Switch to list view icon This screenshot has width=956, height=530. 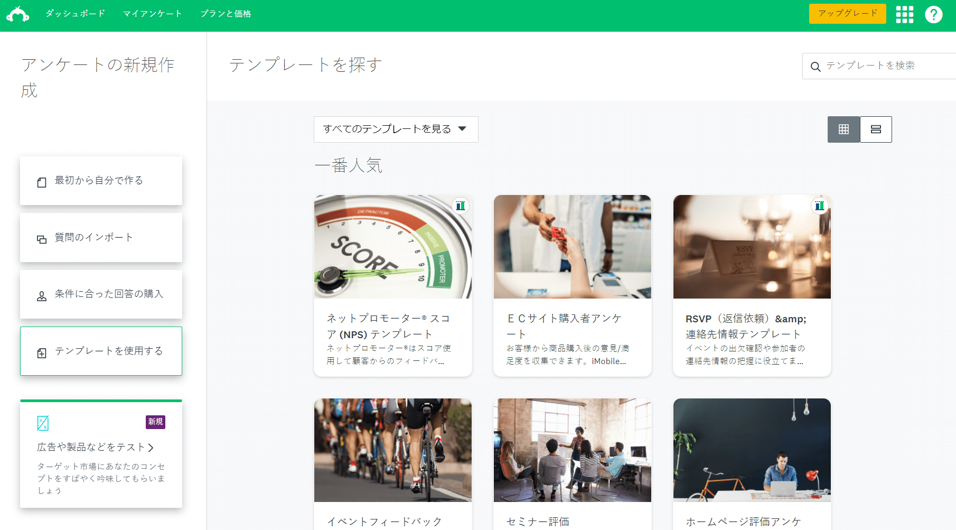tap(876, 129)
